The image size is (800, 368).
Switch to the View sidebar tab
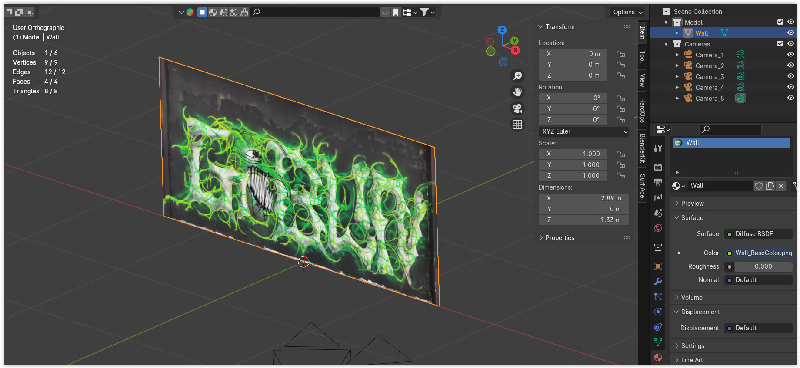coord(642,80)
